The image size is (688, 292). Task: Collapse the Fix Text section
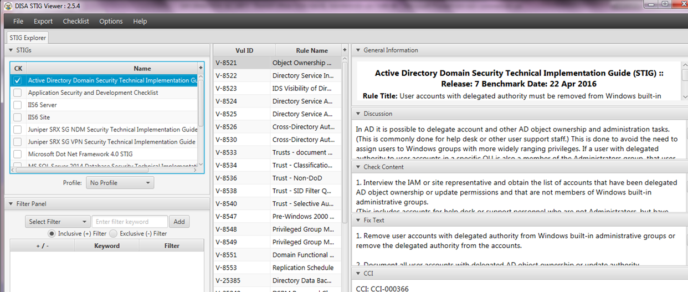point(358,220)
